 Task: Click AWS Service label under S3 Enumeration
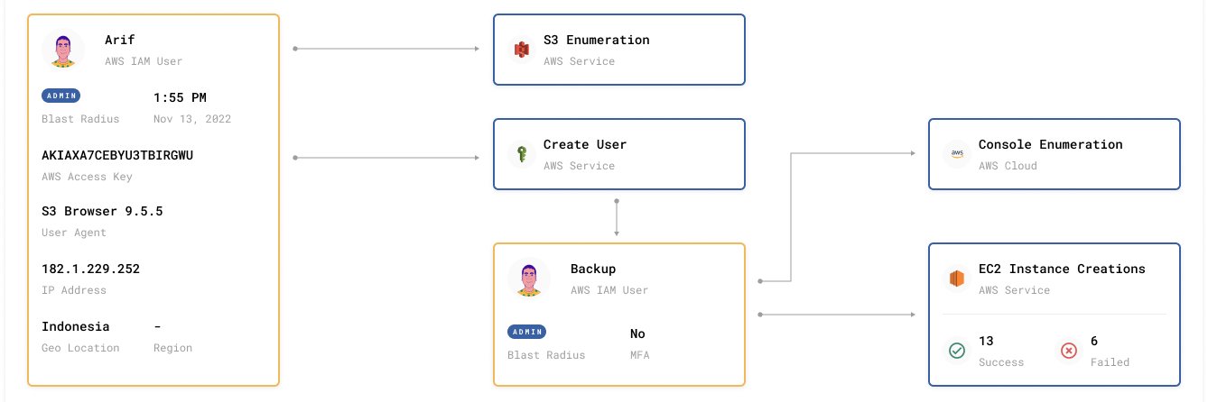coord(579,61)
